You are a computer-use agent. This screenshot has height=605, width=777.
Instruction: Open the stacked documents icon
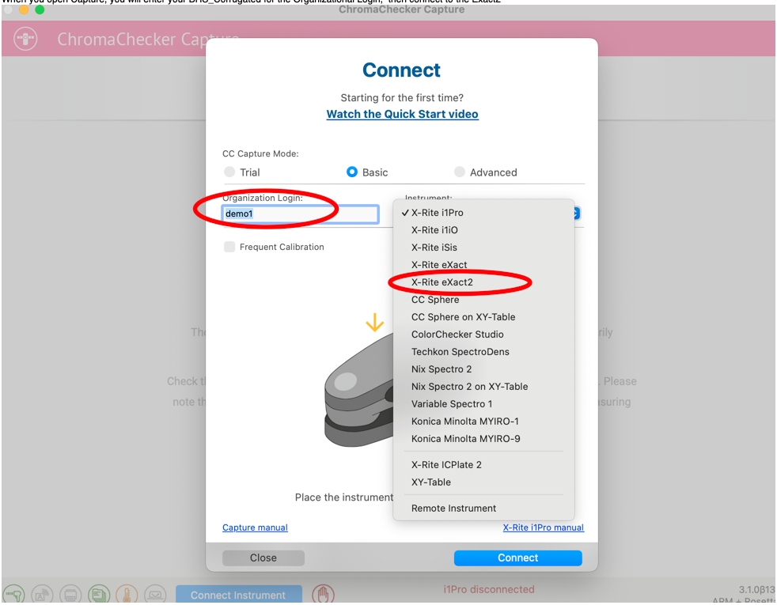point(99,594)
